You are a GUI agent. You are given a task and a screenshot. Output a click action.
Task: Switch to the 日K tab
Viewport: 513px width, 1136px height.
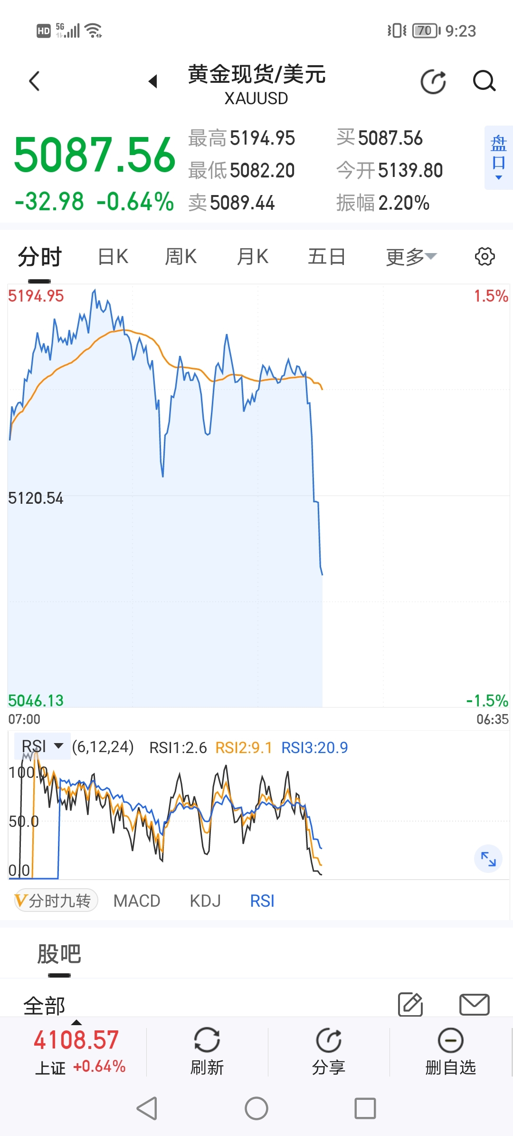113,257
